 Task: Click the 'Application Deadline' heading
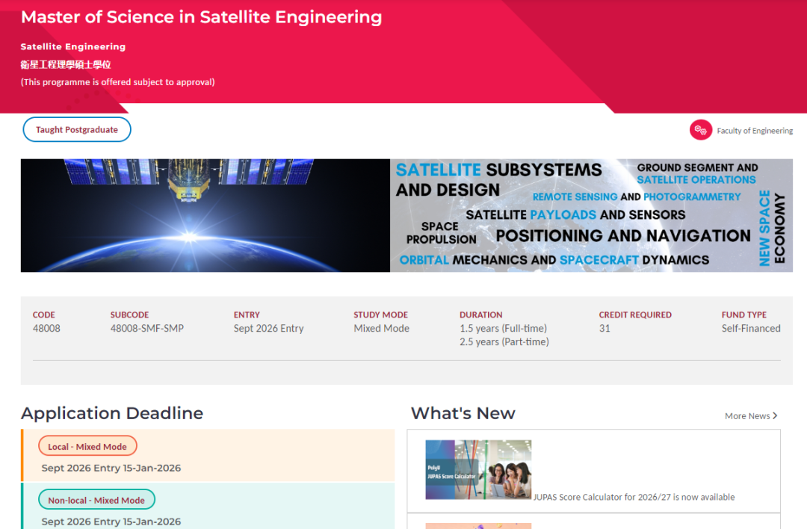tap(112, 413)
